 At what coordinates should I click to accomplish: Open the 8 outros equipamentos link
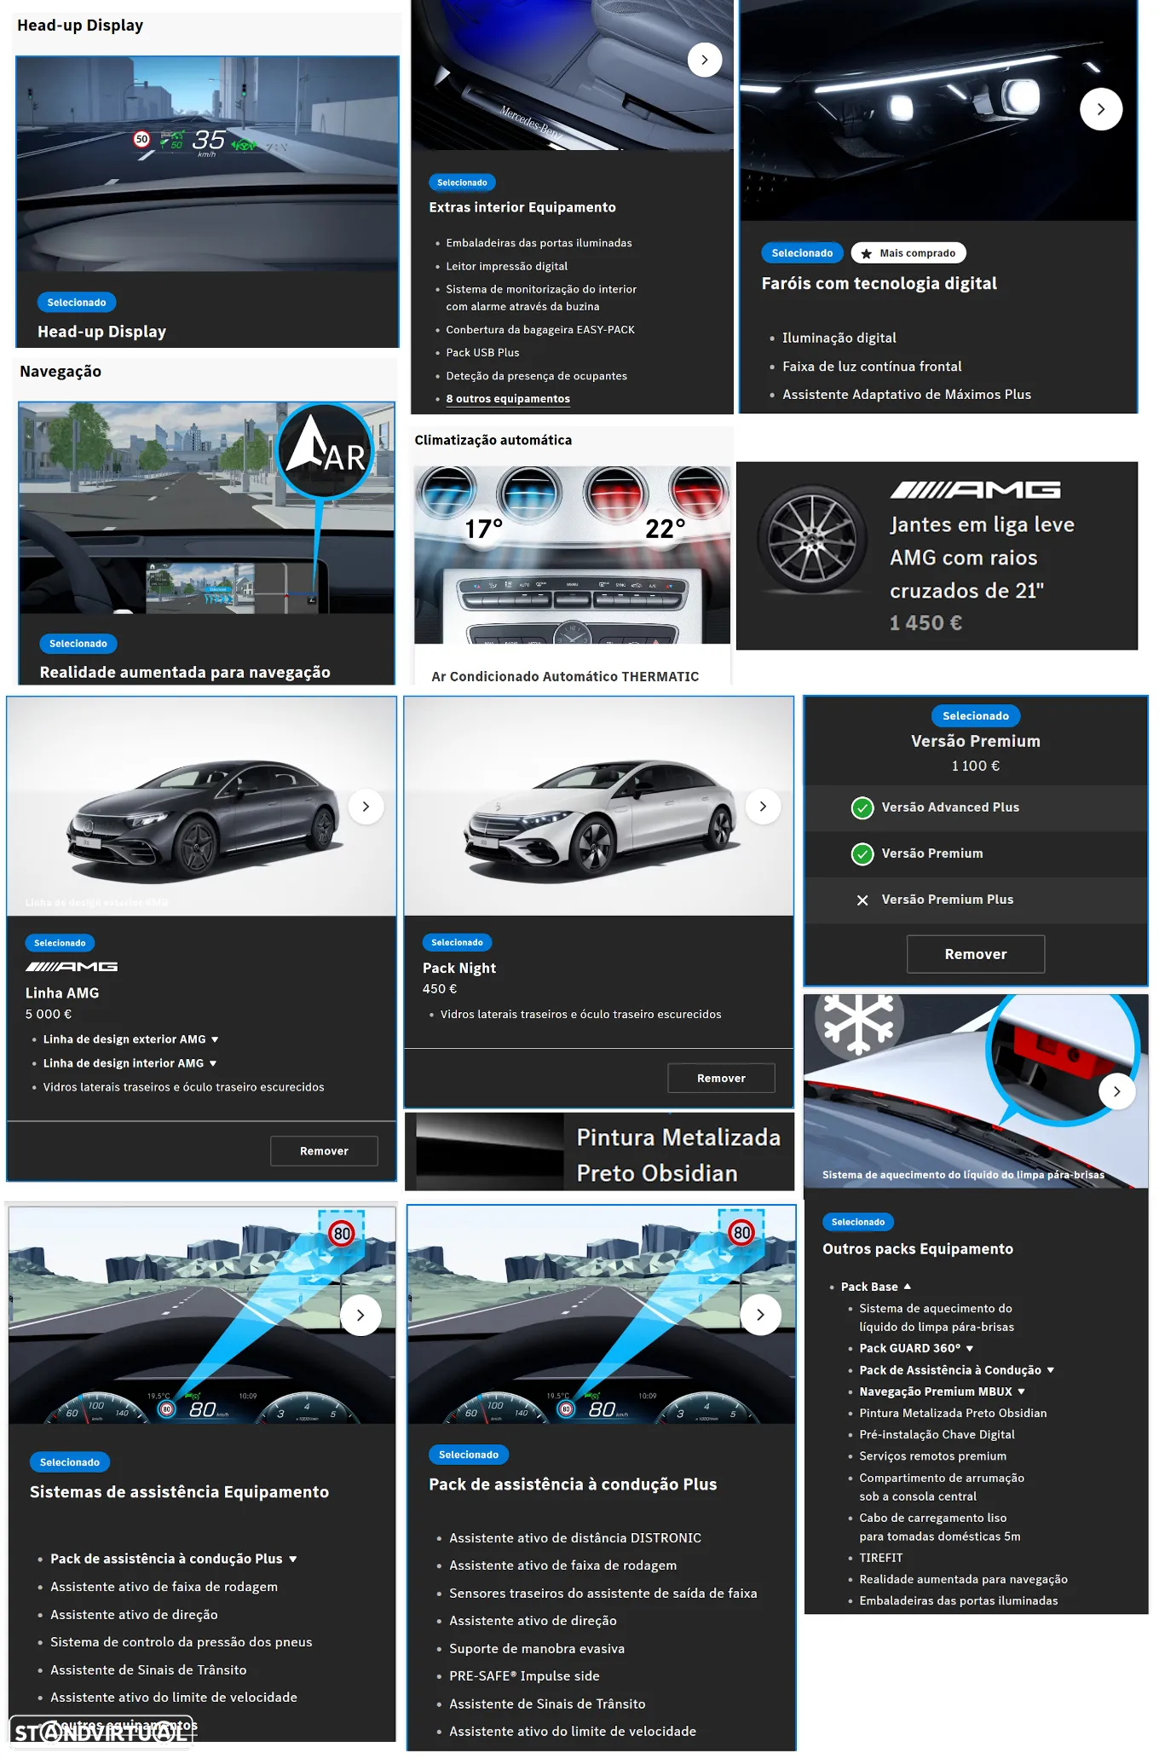click(x=508, y=399)
